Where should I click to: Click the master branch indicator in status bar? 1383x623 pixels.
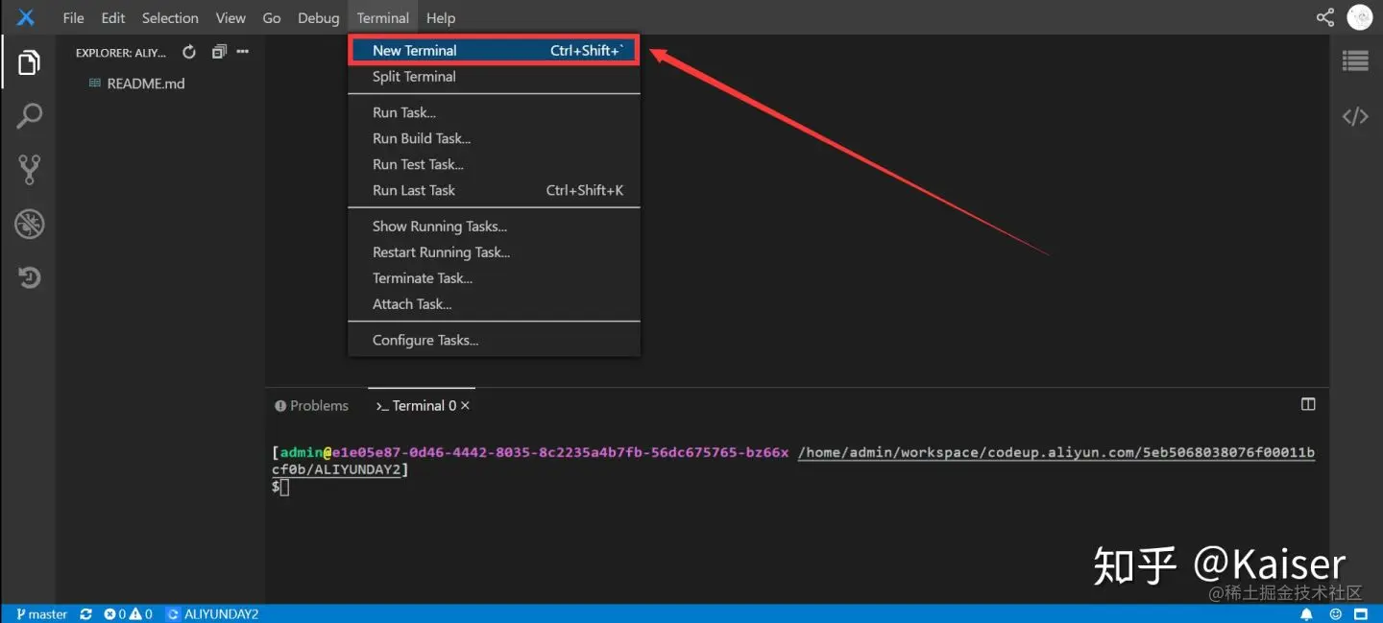coord(41,614)
